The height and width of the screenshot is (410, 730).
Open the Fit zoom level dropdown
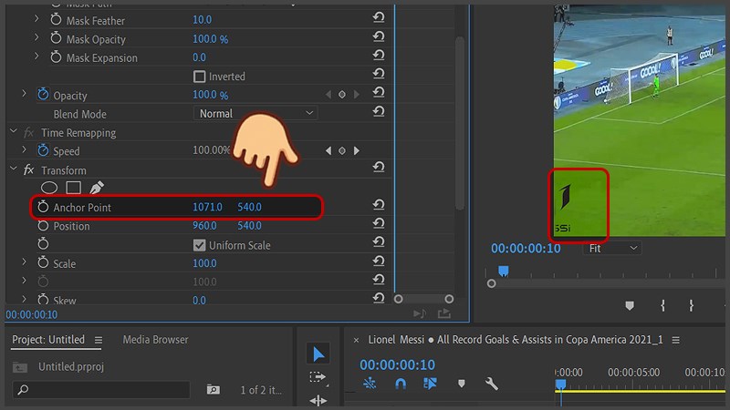pyautogui.click(x=611, y=248)
